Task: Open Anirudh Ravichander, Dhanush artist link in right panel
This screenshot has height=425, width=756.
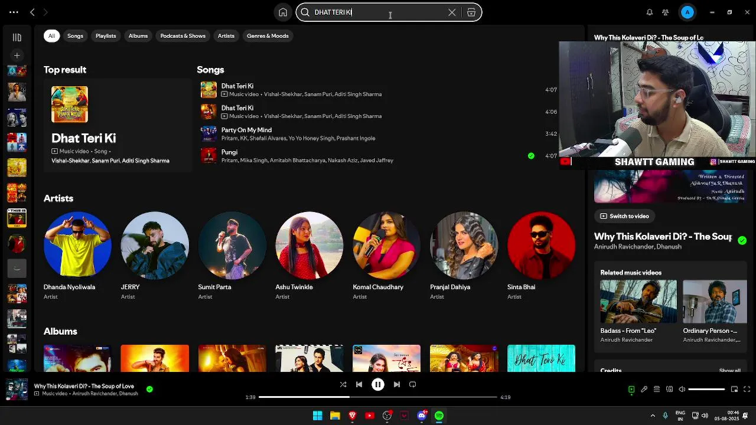Action: (x=638, y=247)
